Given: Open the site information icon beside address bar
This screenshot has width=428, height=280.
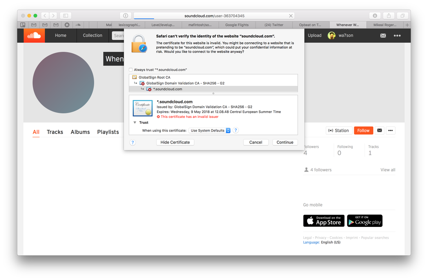Looking at the screenshot, I should tap(126, 16).
